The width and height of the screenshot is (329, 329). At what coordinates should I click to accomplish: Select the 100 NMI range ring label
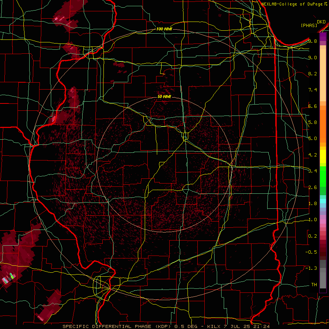click(x=164, y=29)
